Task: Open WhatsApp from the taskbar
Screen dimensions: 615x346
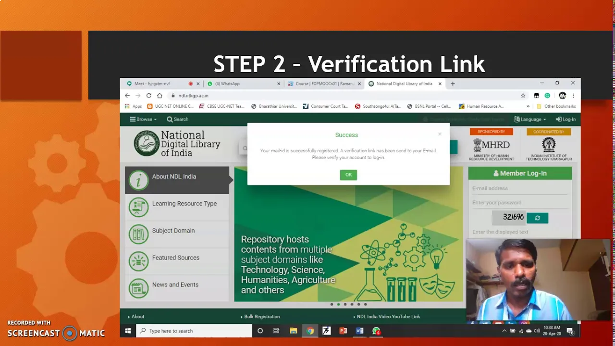Action: coord(376,331)
